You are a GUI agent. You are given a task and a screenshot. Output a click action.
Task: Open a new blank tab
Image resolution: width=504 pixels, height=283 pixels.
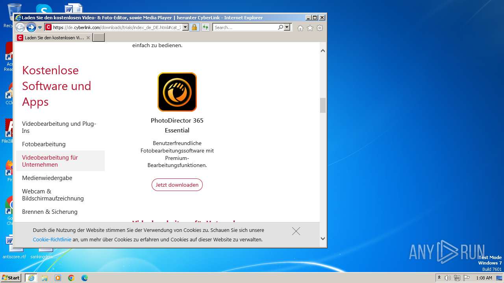point(98,38)
